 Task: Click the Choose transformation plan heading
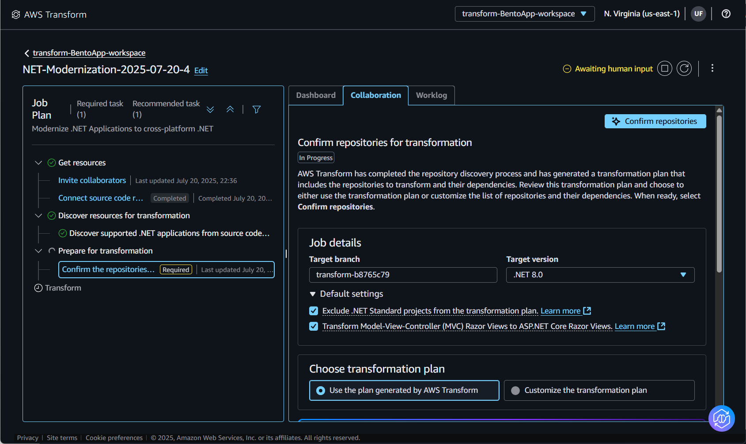pos(377,369)
